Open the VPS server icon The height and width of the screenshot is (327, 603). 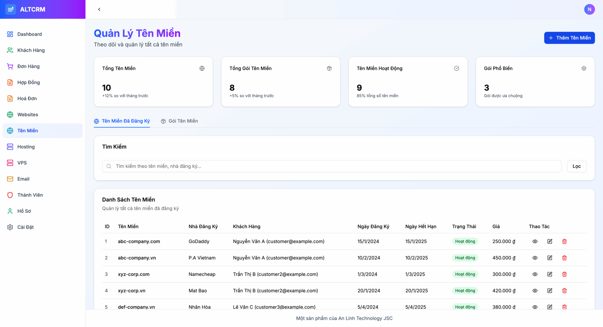[x=10, y=163]
